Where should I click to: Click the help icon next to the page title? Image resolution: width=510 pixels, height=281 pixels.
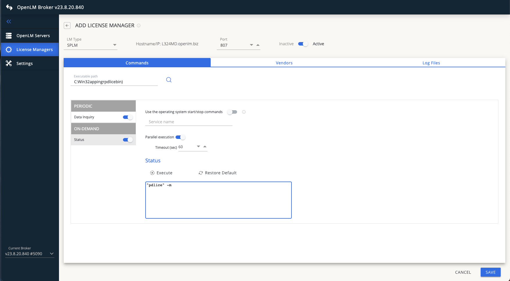pyautogui.click(x=139, y=26)
